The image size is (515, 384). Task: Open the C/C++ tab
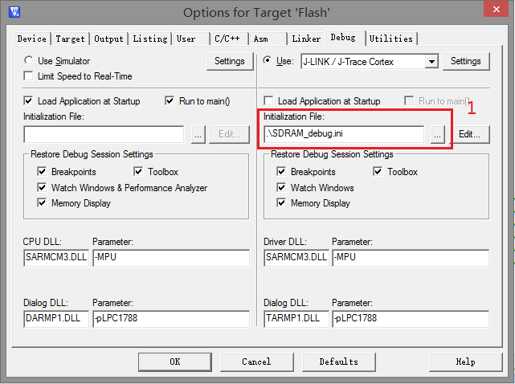point(229,39)
